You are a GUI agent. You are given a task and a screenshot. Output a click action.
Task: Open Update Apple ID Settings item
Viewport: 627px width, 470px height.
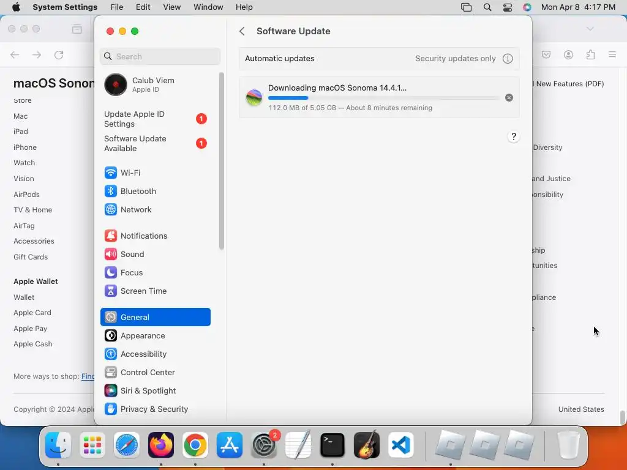tap(155, 119)
